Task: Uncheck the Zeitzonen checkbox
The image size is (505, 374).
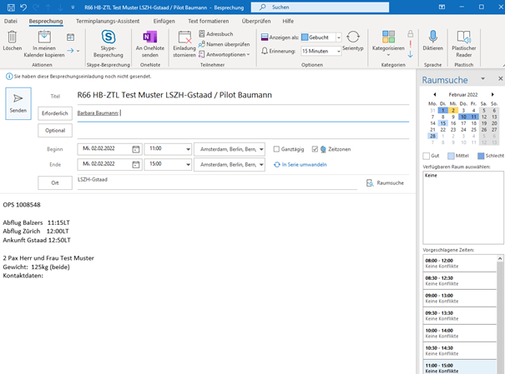Action: pyautogui.click(x=314, y=149)
